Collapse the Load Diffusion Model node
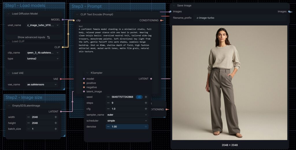The width and height of the screenshot is (296, 150). coord(9,14)
